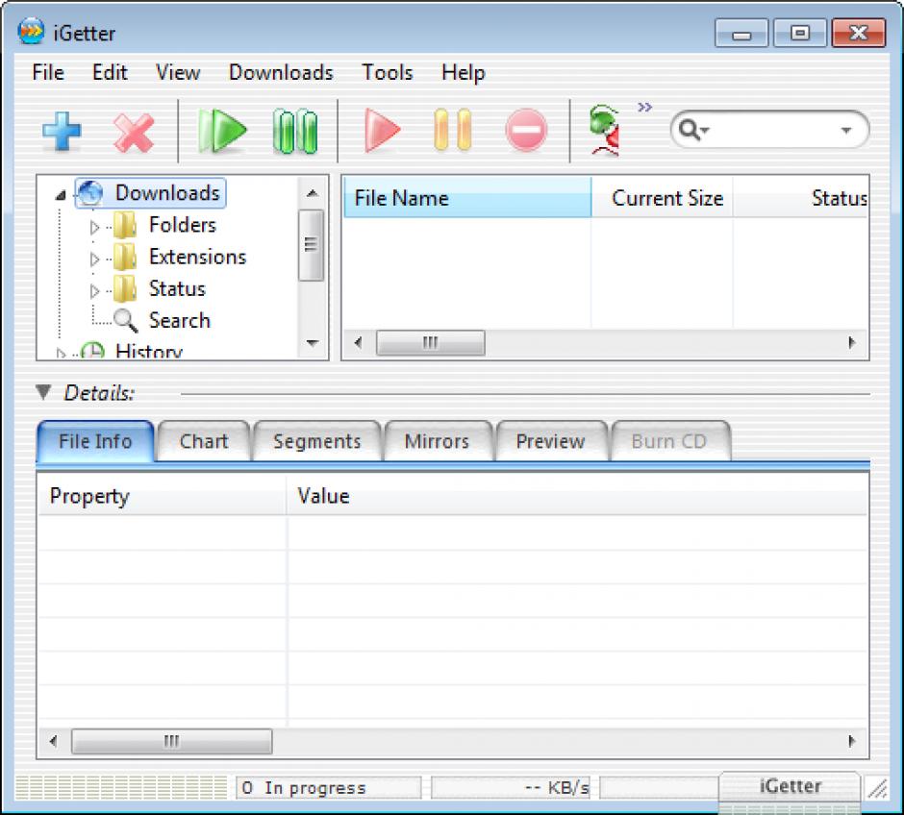This screenshot has width=904, height=815.
Task: Click the file list horizontal scrollbar thumb
Action: click(x=430, y=343)
